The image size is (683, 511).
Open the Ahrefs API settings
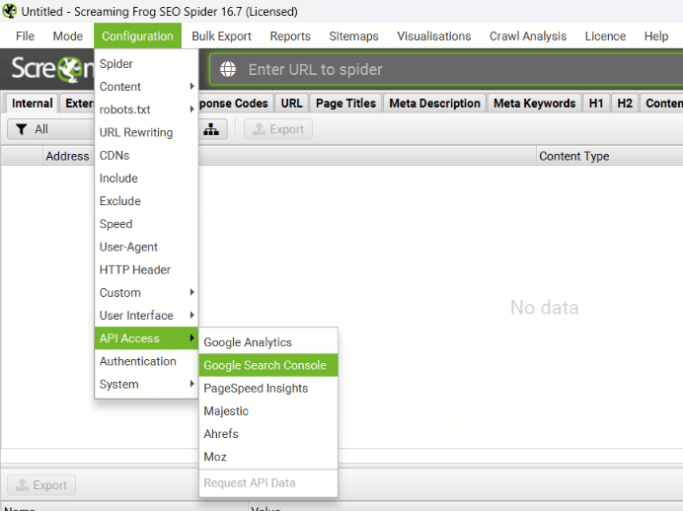[221, 434]
